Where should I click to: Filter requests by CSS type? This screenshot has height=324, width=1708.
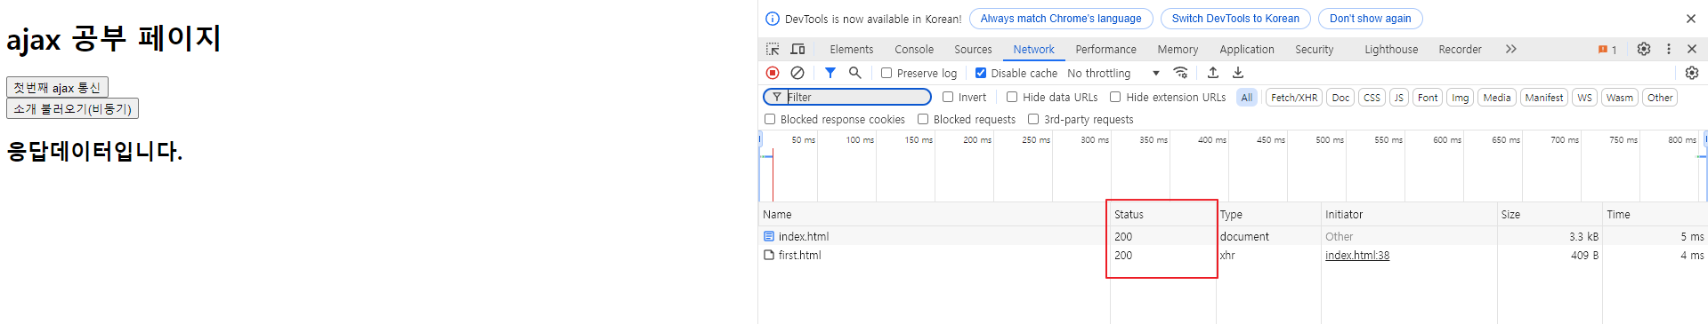pyautogui.click(x=1372, y=98)
